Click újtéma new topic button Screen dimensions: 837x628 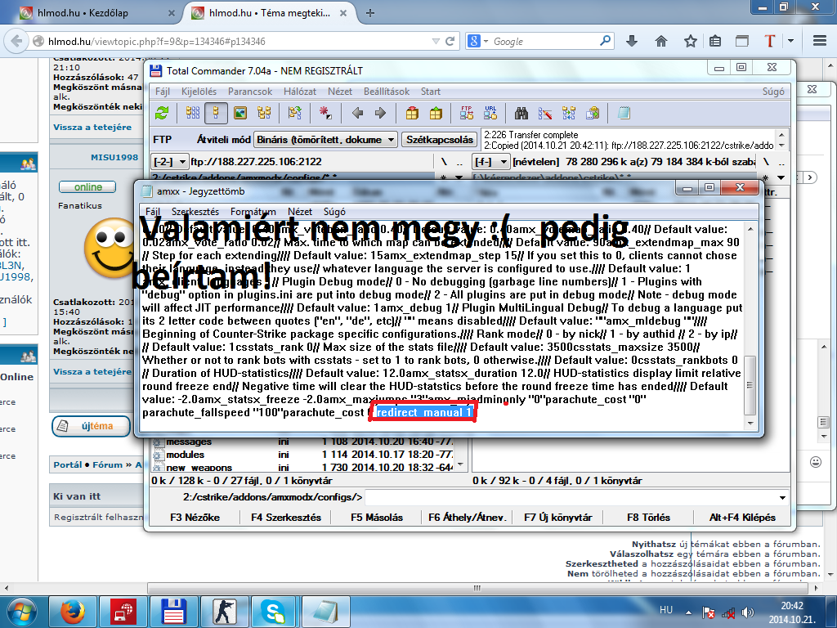coord(92,425)
